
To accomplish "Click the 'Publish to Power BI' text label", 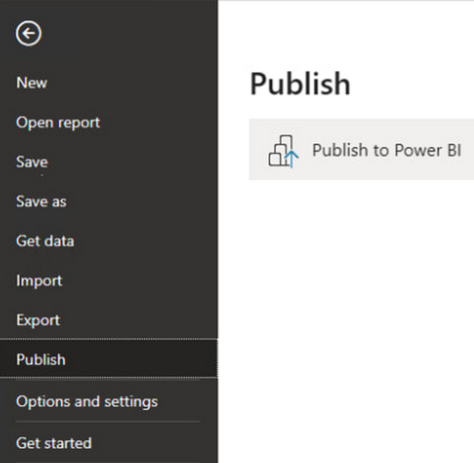I will click(x=386, y=150).
